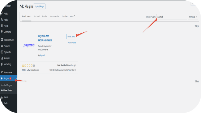Click the Upload Plugin button
This screenshot has width=201, height=113.
(40, 7)
